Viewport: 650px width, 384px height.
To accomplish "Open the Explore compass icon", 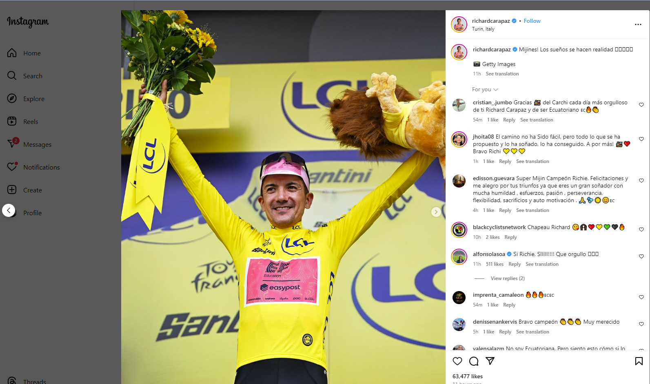I will pos(12,99).
